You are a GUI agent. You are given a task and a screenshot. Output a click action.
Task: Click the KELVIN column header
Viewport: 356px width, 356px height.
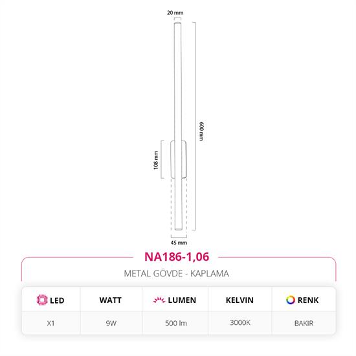coord(239,300)
